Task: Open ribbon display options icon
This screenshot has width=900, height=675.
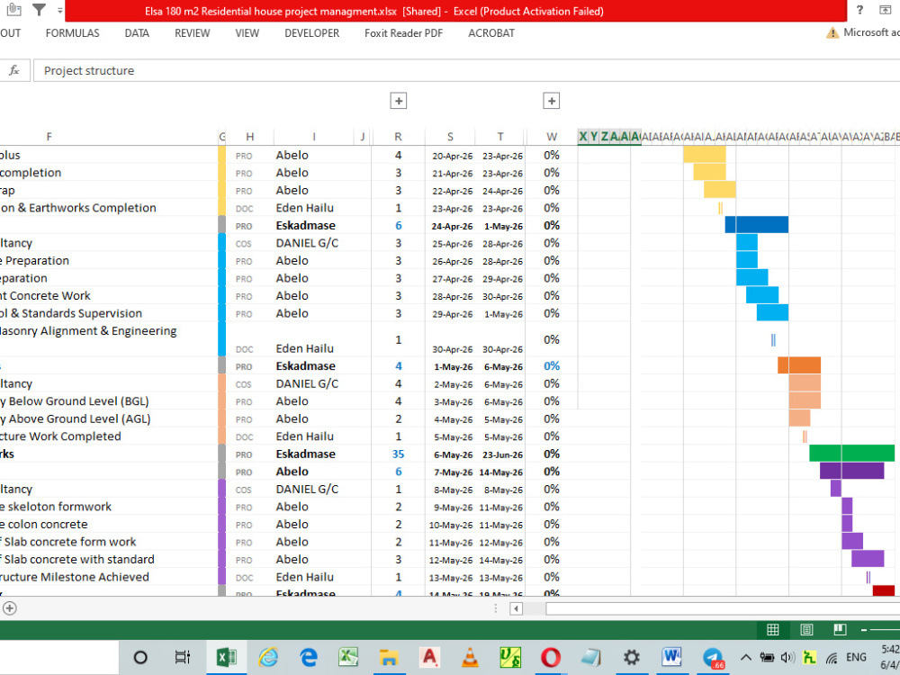Action: 886,10
